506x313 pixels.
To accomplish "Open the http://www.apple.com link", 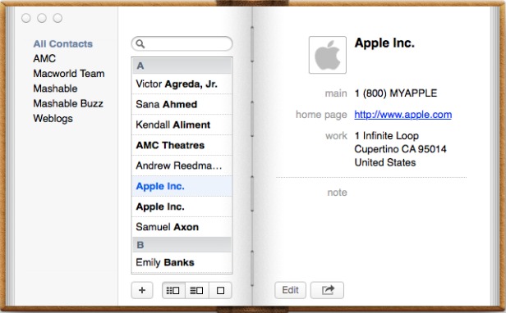I will point(403,115).
